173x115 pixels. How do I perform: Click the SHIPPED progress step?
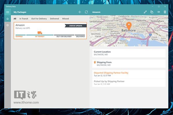tap(19, 36)
